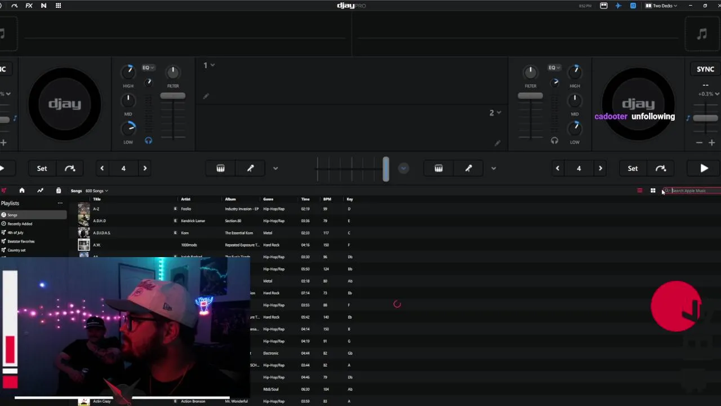Expand the left deck tools chevron
Viewport: 721px width, 406px height.
pyautogui.click(x=275, y=168)
